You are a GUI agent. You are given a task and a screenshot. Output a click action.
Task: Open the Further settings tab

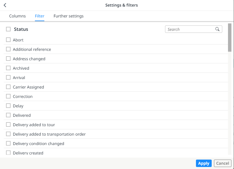pos(69,16)
